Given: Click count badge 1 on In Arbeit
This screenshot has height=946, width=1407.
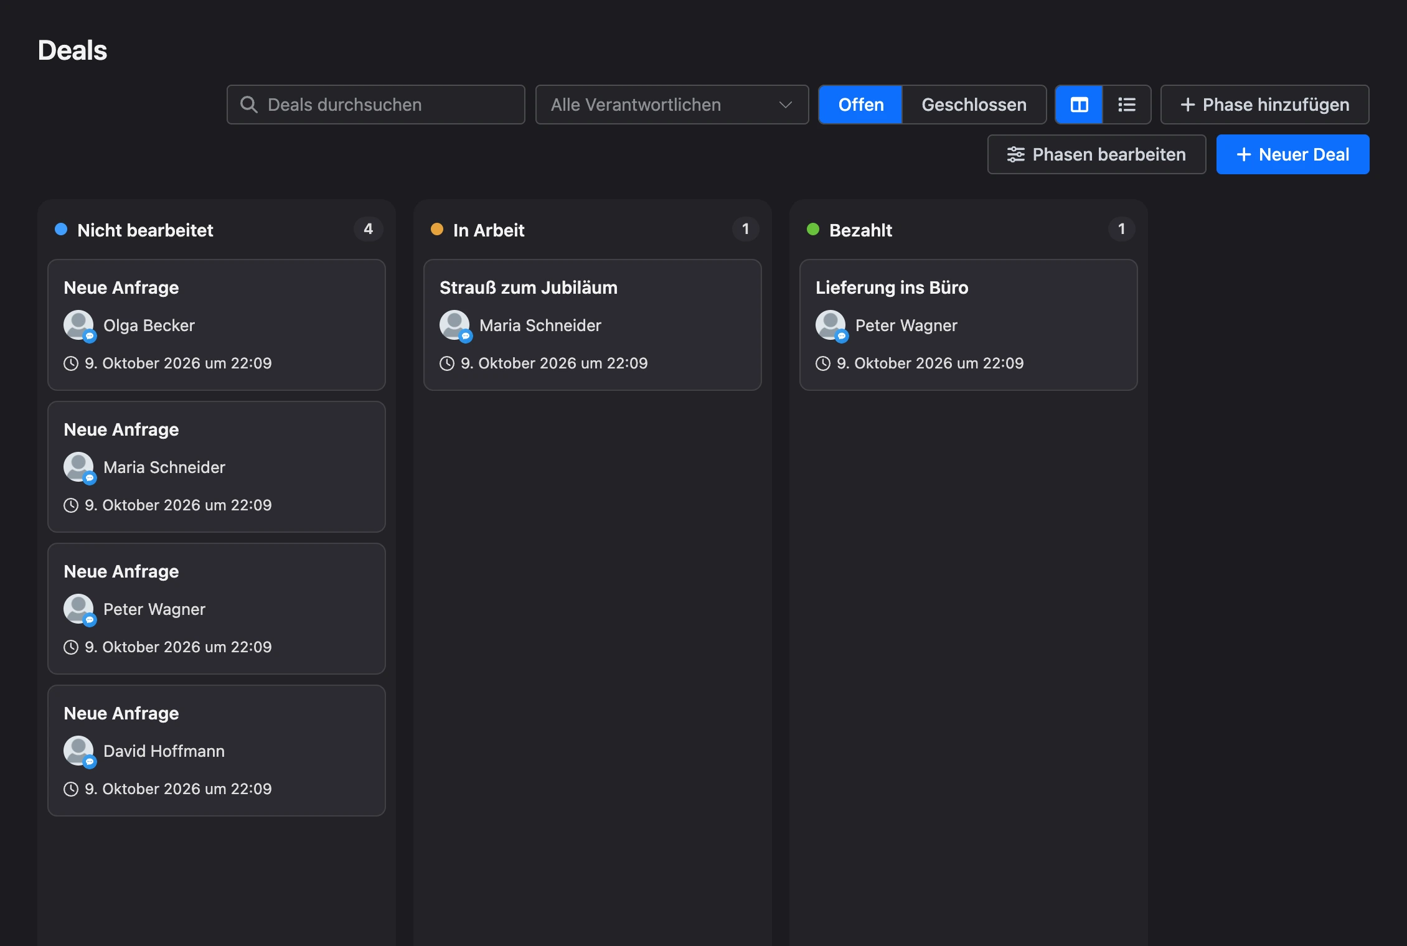Looking at the screenshot, I should tap(746, 229).
